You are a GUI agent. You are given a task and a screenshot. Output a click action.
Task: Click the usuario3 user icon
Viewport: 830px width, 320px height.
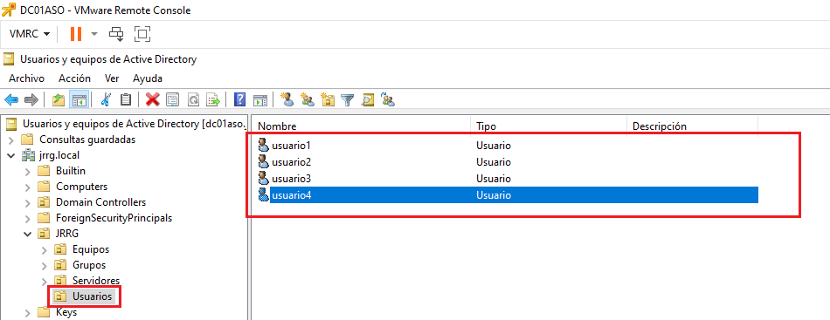(263, 178)
